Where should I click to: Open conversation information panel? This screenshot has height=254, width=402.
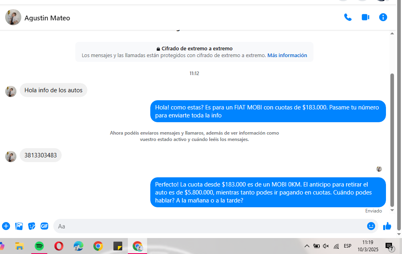383,17
